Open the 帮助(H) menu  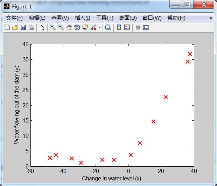(176, 18)
